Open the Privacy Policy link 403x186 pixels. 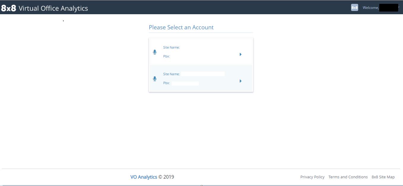coord(312,177)
